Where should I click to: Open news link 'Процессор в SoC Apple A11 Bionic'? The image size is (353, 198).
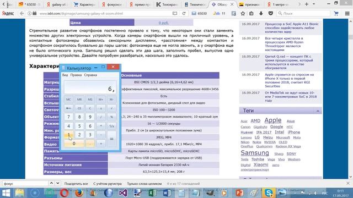(292, 28)
